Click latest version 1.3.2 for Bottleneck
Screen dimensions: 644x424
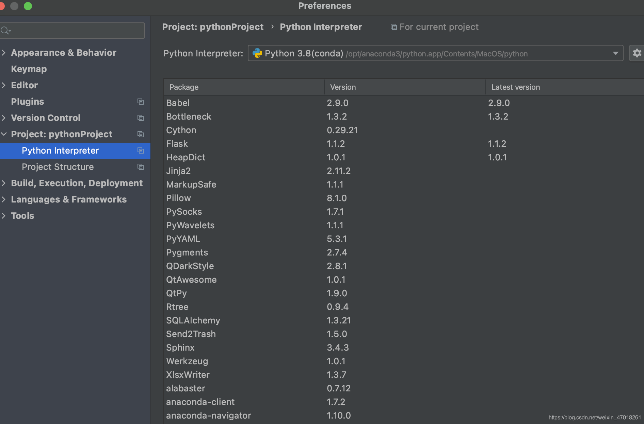point(498,117)
